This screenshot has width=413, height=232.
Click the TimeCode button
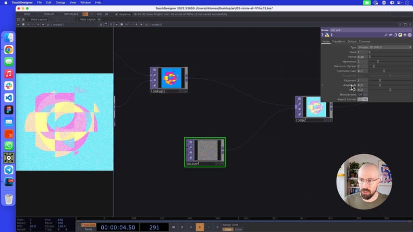click(x=88, y=225)
